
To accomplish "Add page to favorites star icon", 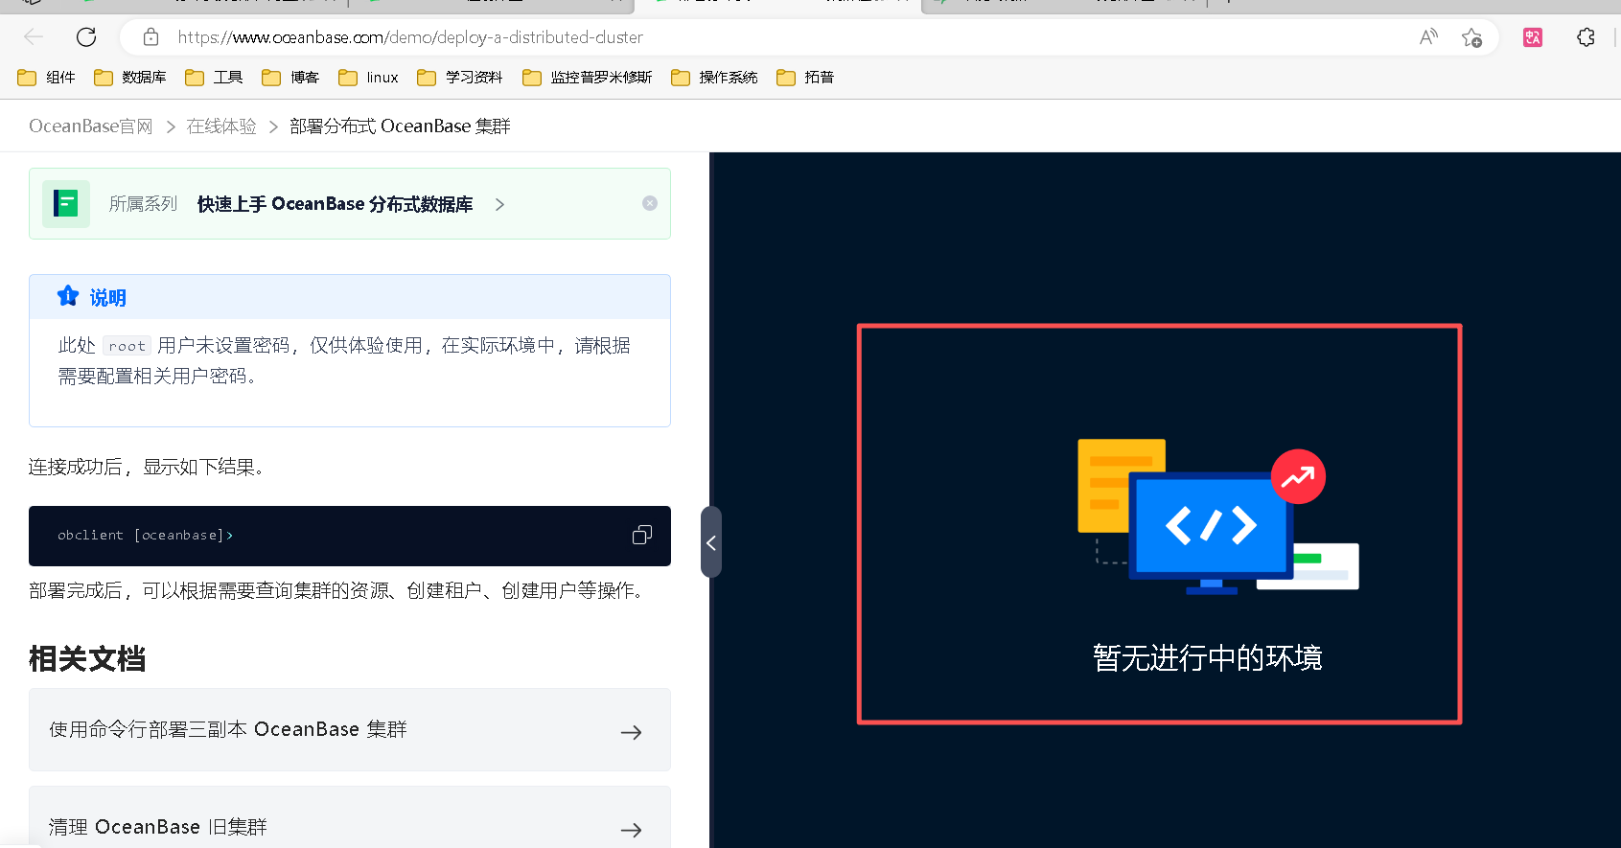I will tap(1471, 37).
